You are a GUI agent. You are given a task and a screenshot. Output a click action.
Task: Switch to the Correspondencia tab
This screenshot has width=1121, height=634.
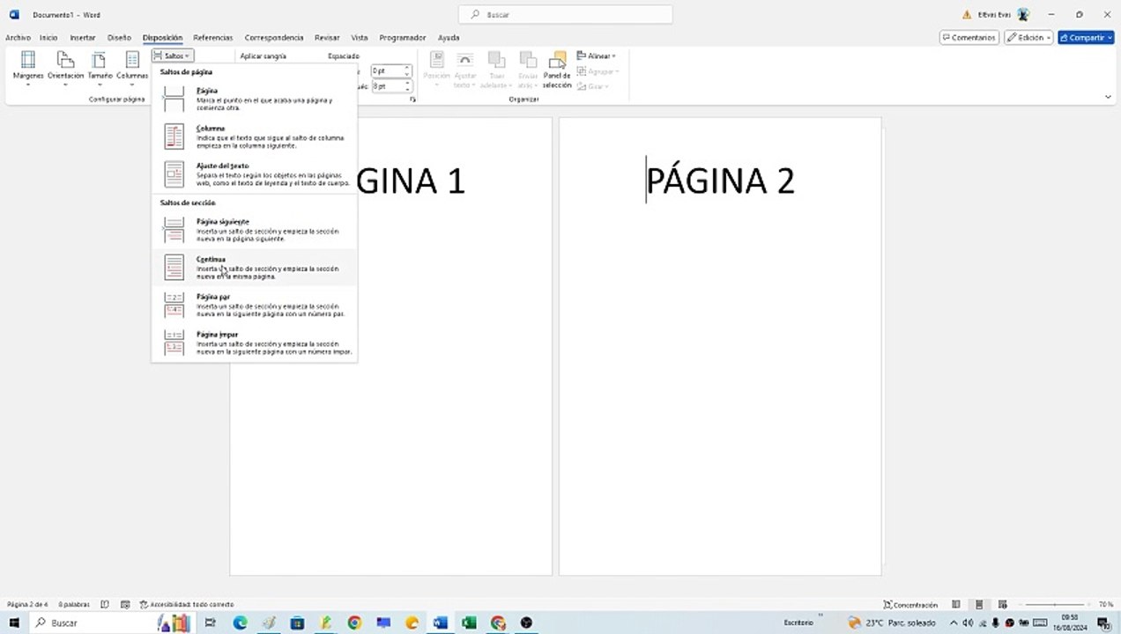[x=274, y=38]
